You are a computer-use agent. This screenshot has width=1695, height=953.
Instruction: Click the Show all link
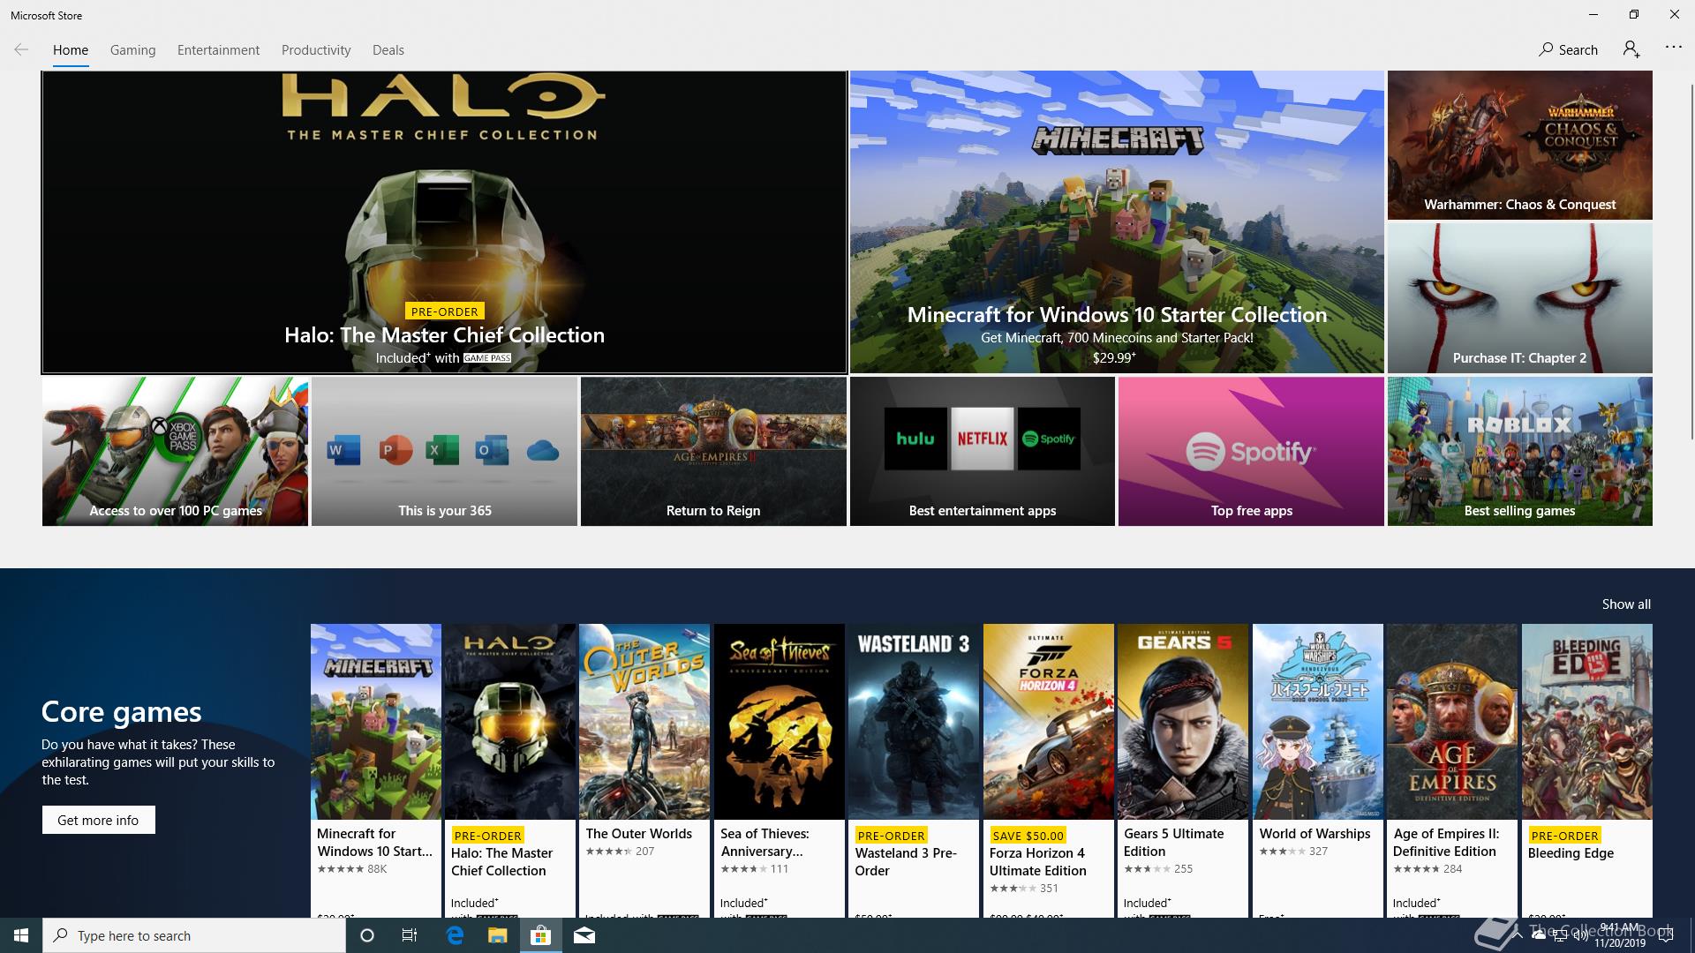1626,604
